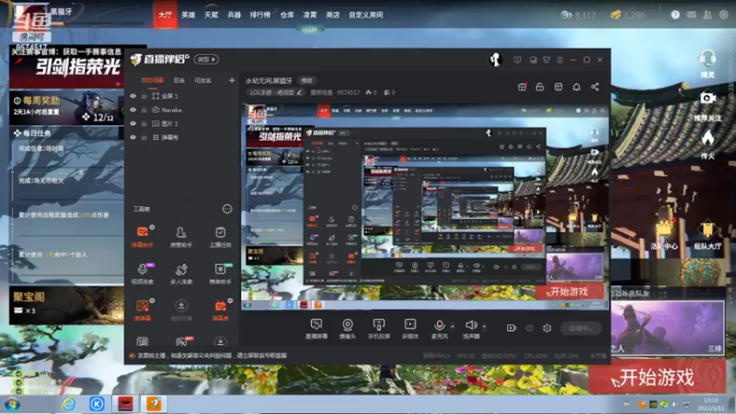Viewport: 736px width, 414px height.
Task: Expand microphone volume arrow
Action: pyautogui.click(x=453, y=327)
